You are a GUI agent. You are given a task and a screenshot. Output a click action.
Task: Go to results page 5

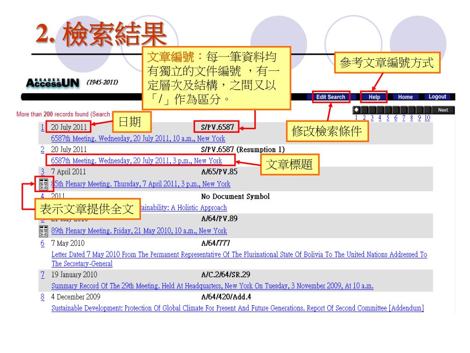pos(388,118)
